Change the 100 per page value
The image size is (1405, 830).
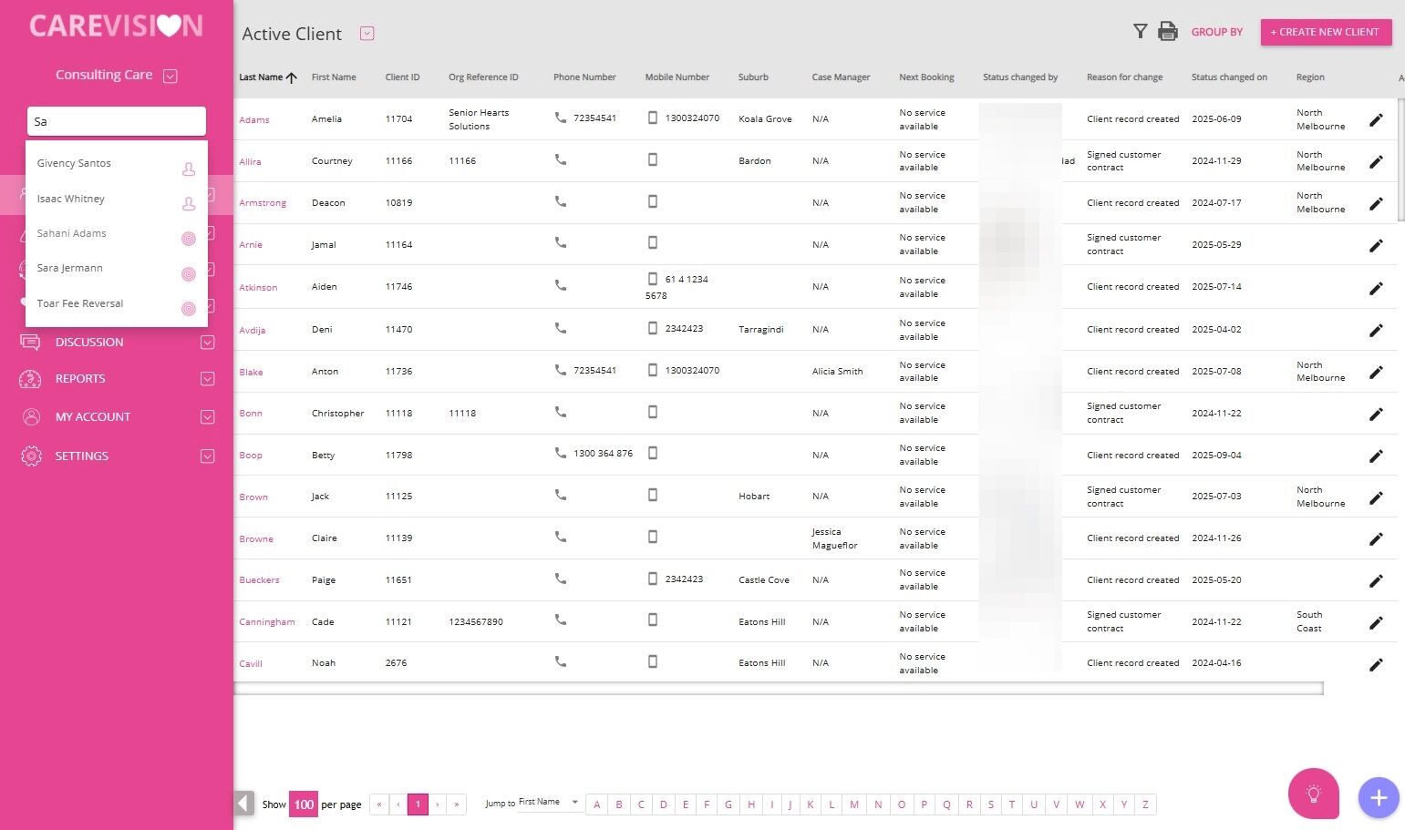pos(304,804)
